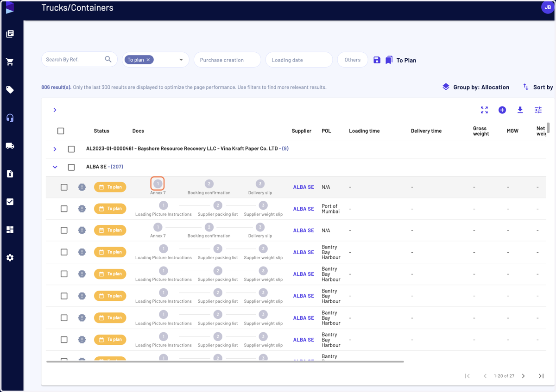Remove the To plan filter chip

pyautogui.click(x=148, y=60)
